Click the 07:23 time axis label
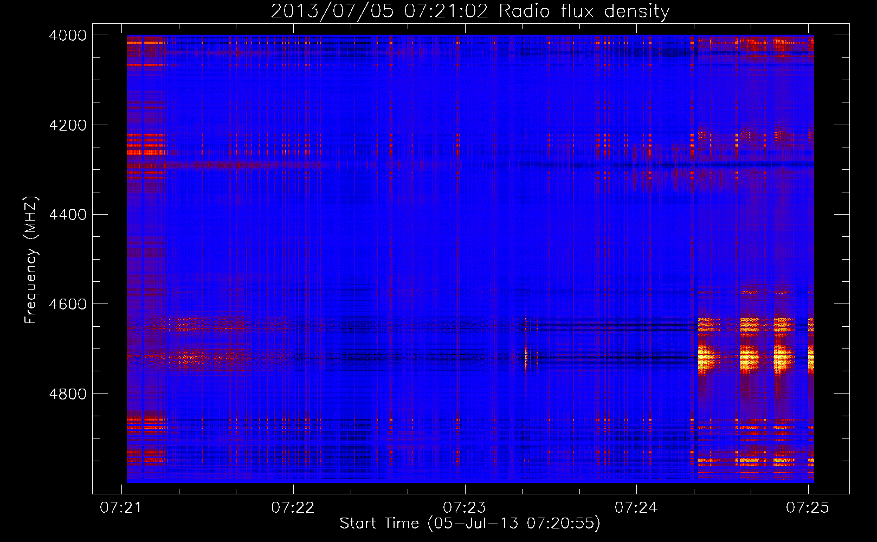Viewport: 877px width, 542px height. 465,507
